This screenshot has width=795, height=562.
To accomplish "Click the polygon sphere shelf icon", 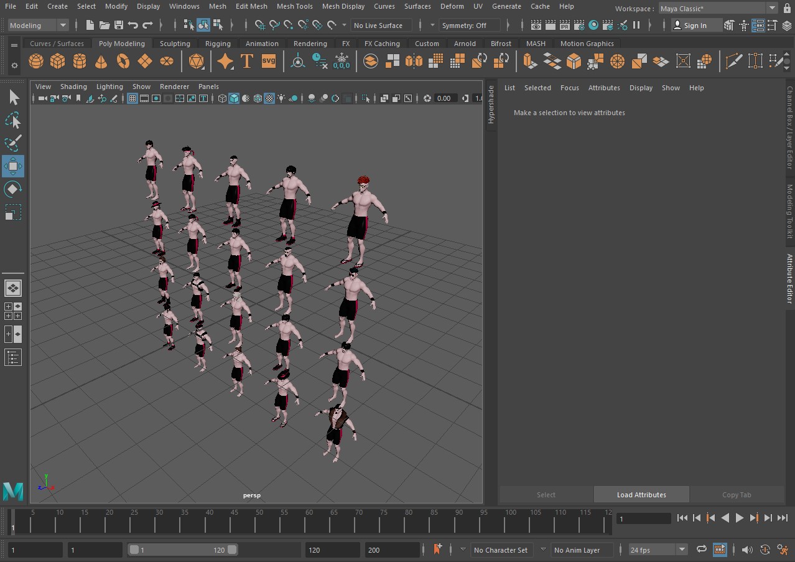I will coord(36,62).
